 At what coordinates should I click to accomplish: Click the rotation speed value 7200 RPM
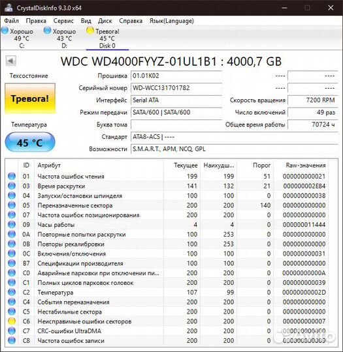point(313,100)
